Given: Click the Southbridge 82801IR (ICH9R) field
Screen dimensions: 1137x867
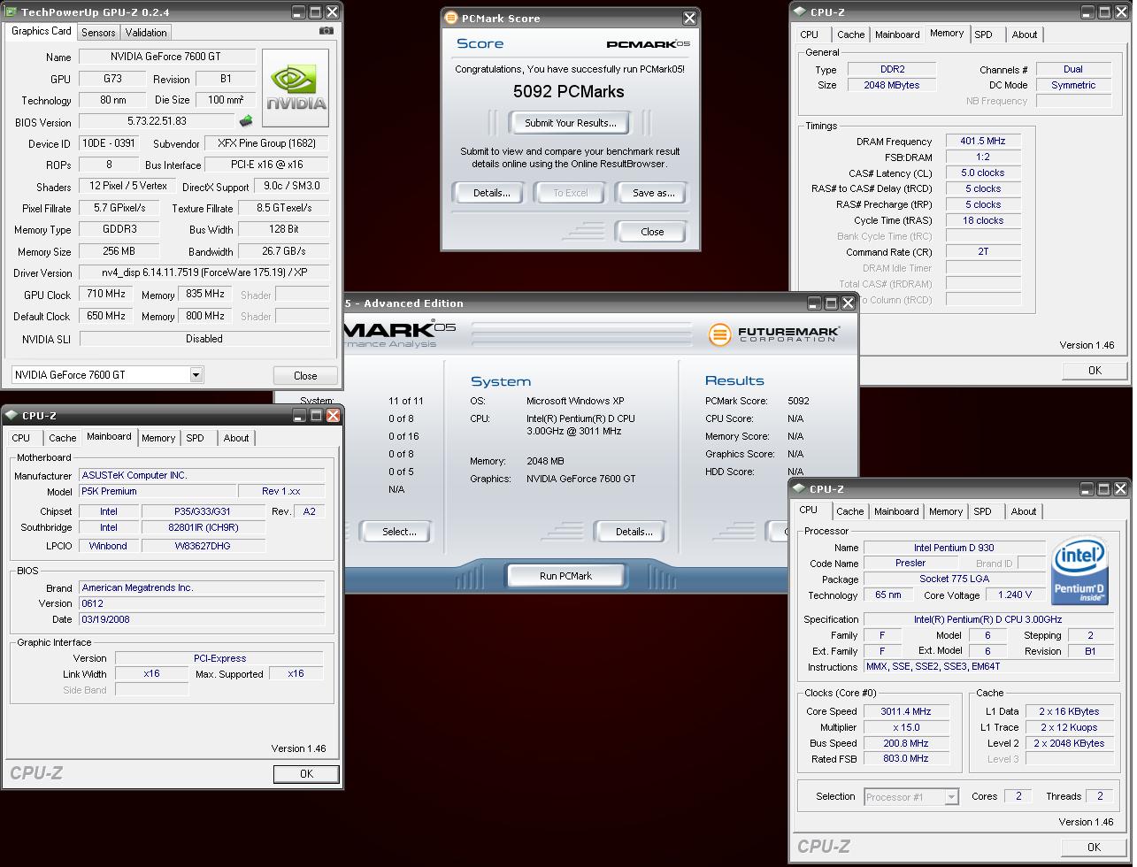Looking at the screenshot, I should 204,527.
